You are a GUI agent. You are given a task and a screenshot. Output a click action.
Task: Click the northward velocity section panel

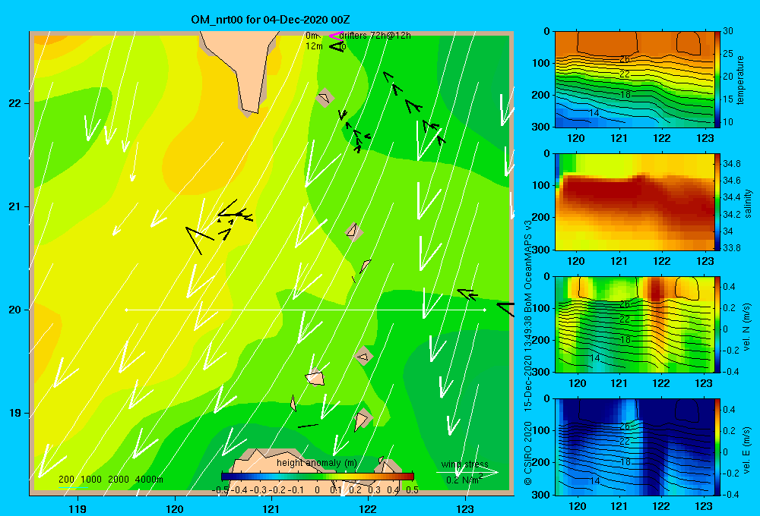[x=634, y=324]
